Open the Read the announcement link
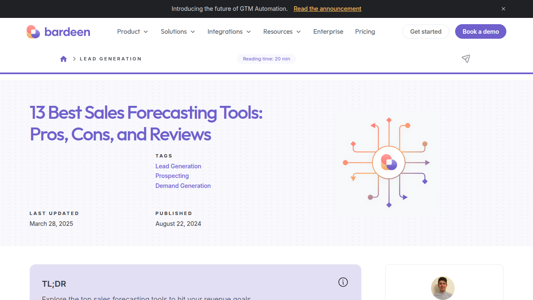Image resolution: width=533 pixels, height=300 pixels. click(x=327, y=9)
